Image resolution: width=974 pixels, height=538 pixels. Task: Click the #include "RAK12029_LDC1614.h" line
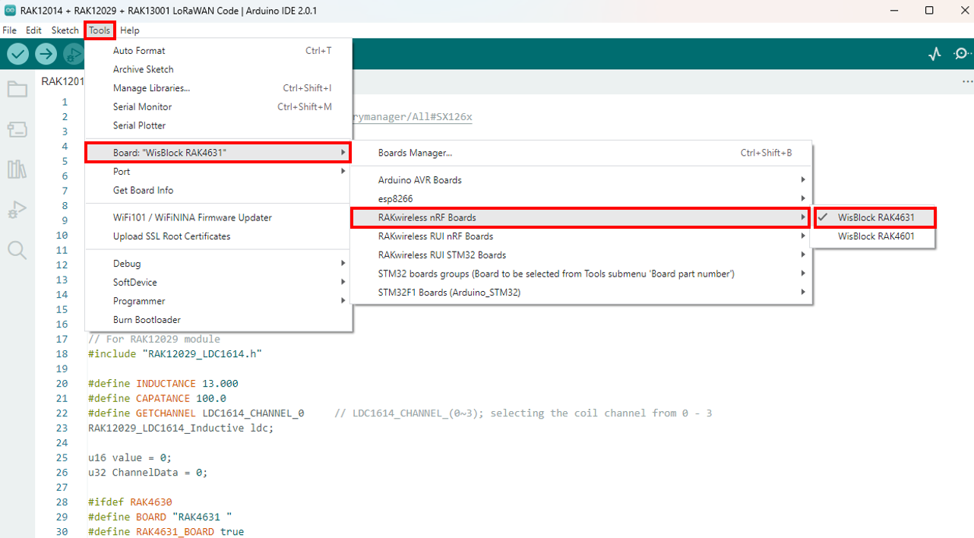coord(175,354)
